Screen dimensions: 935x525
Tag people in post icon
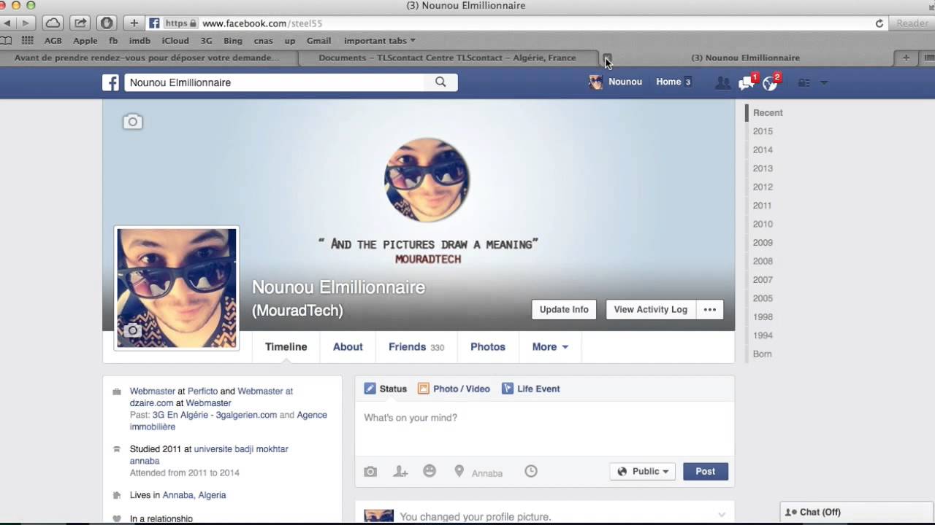point(400,472)
